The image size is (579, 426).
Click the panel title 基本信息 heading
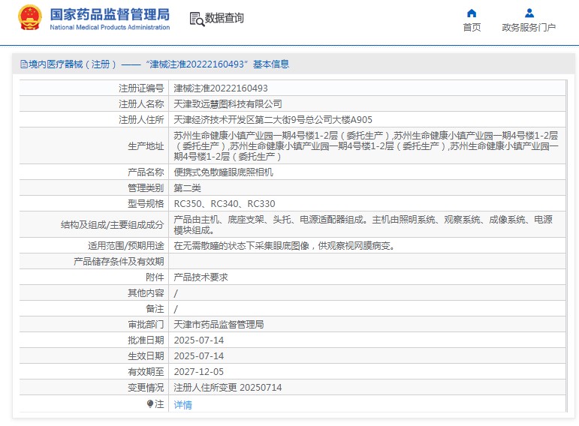[271, 64]
